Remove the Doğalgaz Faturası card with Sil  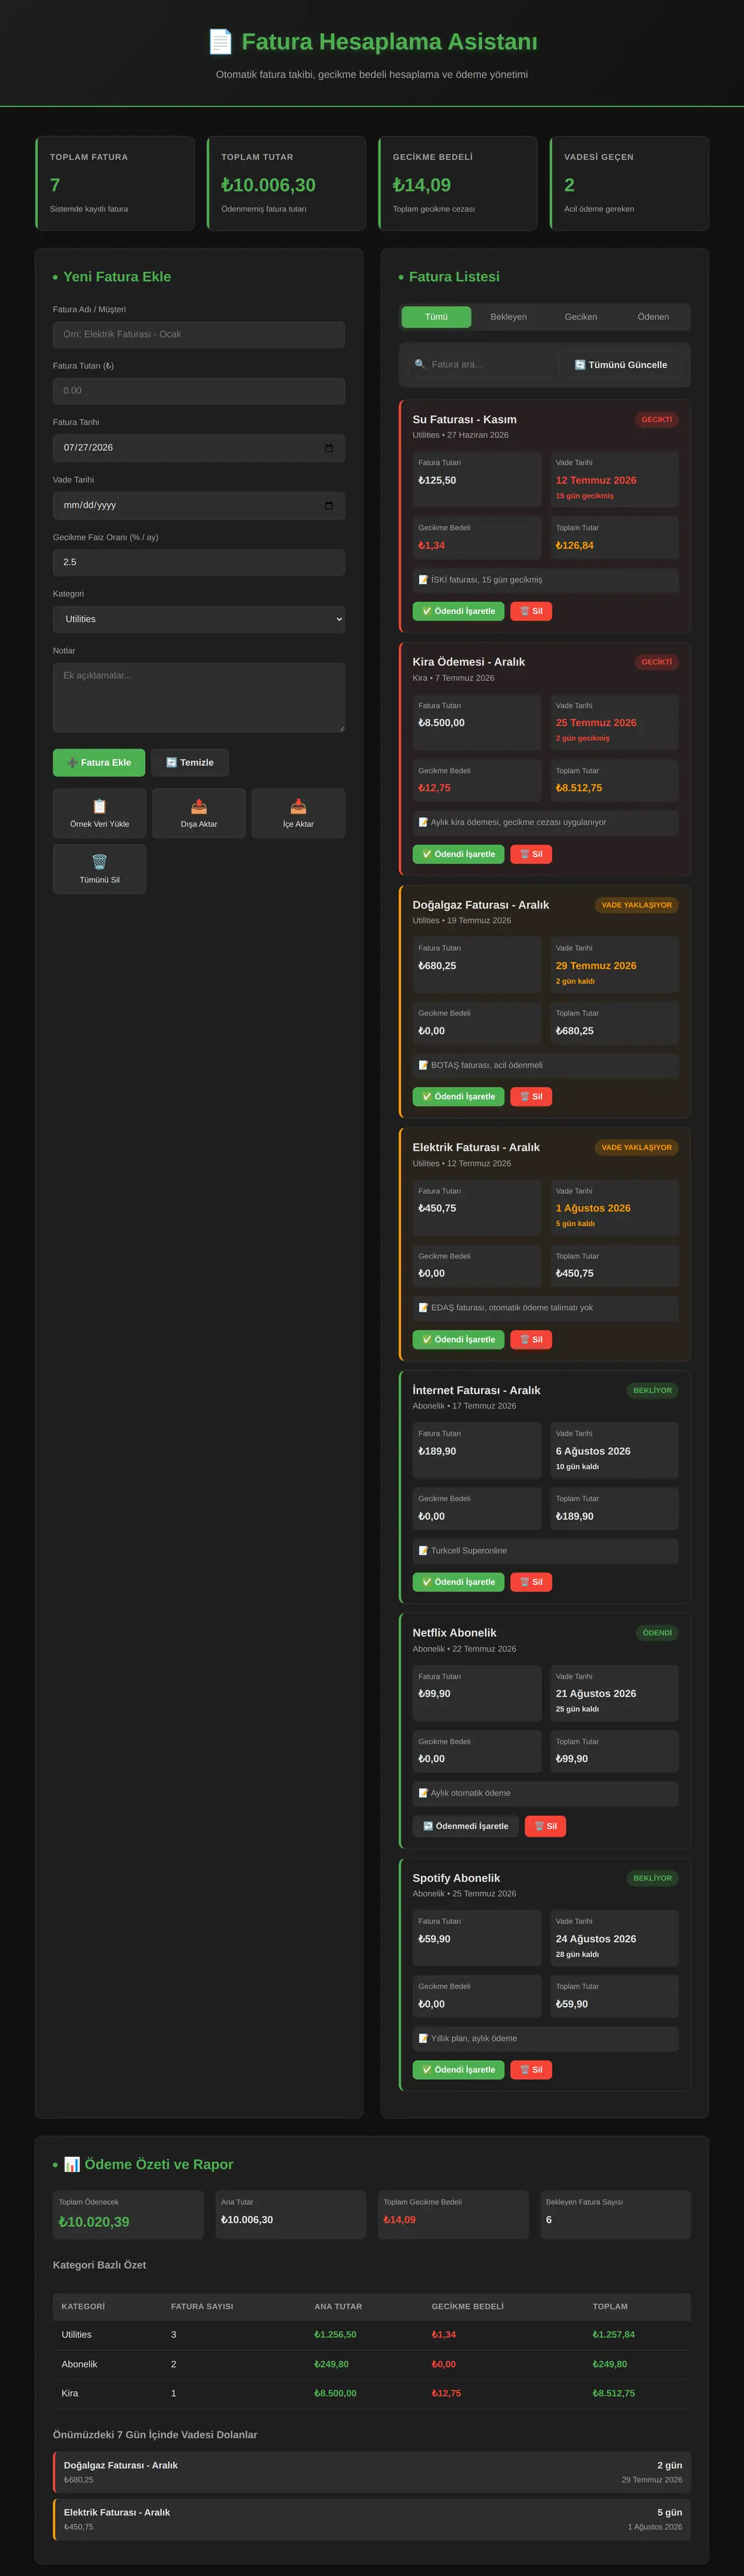[x=531, y=1097]
